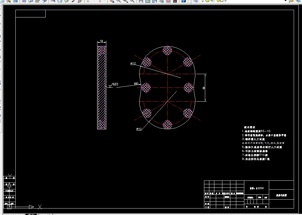Select note line 1 ending R5-10
302x215 pixels.
[x=256, y=131]
